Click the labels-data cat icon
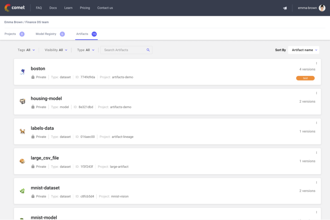 22,132
